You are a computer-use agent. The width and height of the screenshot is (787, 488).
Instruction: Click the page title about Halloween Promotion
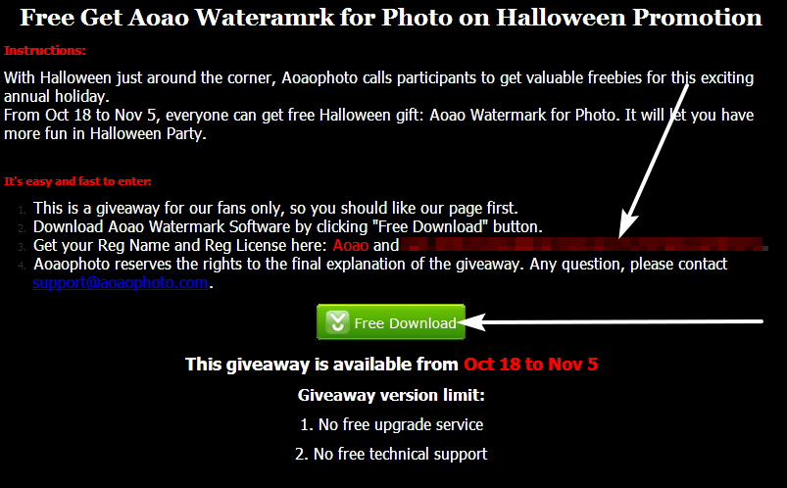pos(391,18)
